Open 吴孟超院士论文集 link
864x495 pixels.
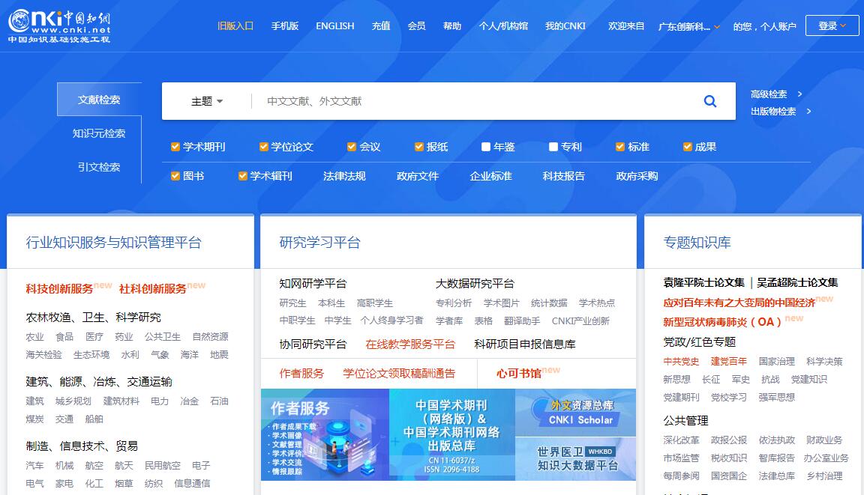(797, 283)
